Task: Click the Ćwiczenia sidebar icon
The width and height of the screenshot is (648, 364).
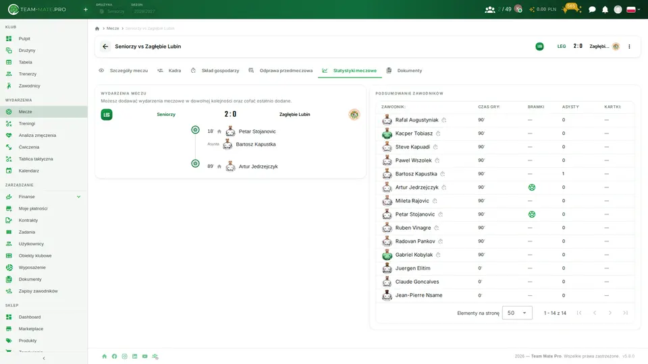Action: (x=9, y=147)
